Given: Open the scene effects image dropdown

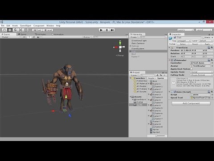Looking at the screenshot, I should pos(39,37).
